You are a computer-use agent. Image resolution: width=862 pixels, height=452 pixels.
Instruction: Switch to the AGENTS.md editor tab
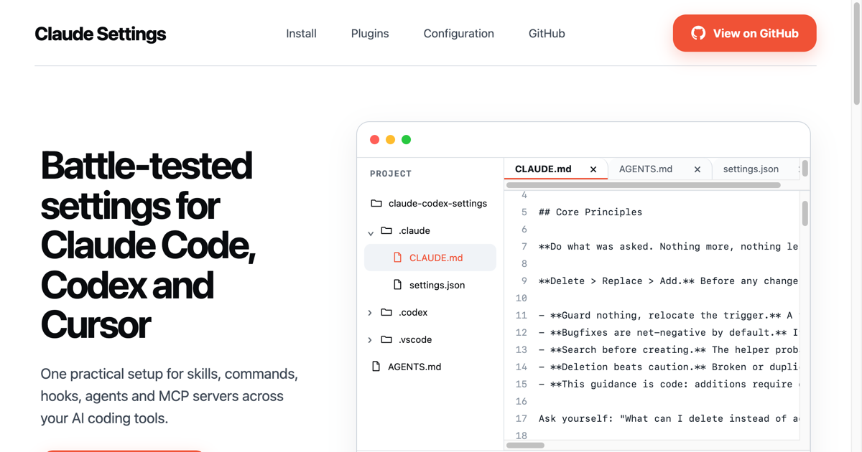[x=646, y=169]
